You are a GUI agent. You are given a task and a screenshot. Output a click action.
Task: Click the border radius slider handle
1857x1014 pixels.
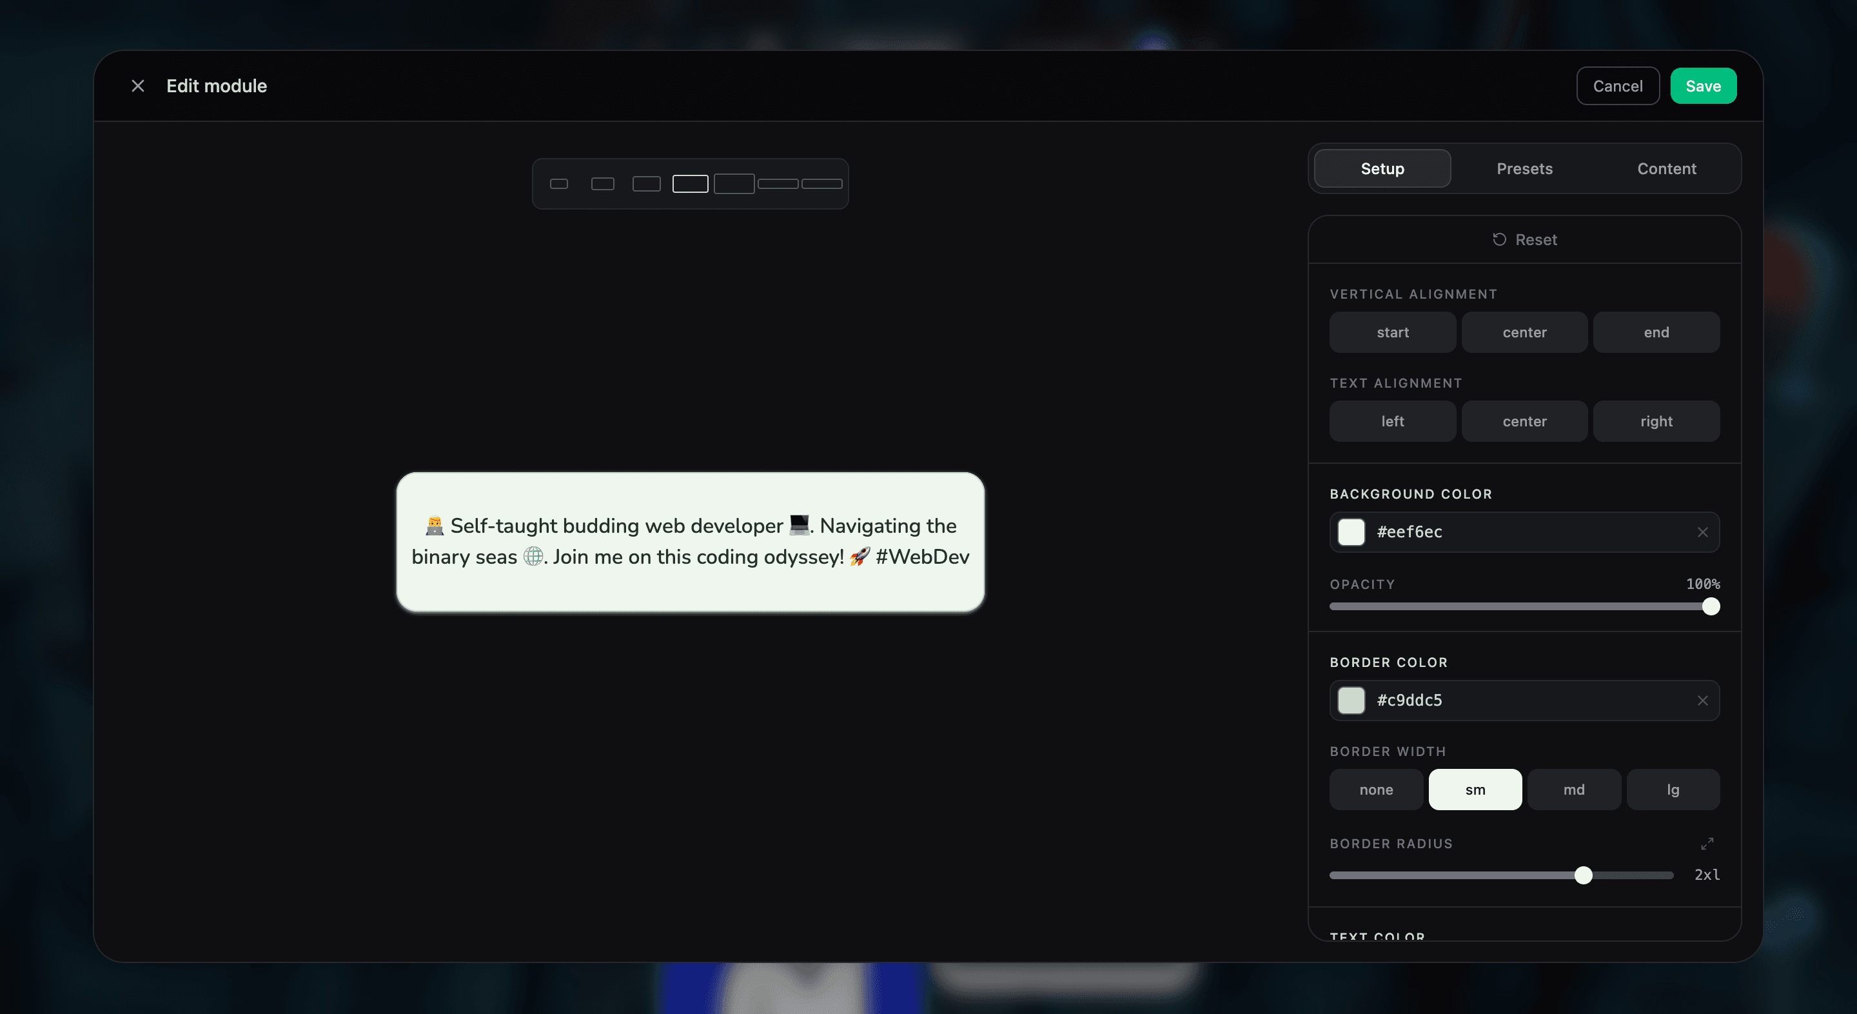1583,875
